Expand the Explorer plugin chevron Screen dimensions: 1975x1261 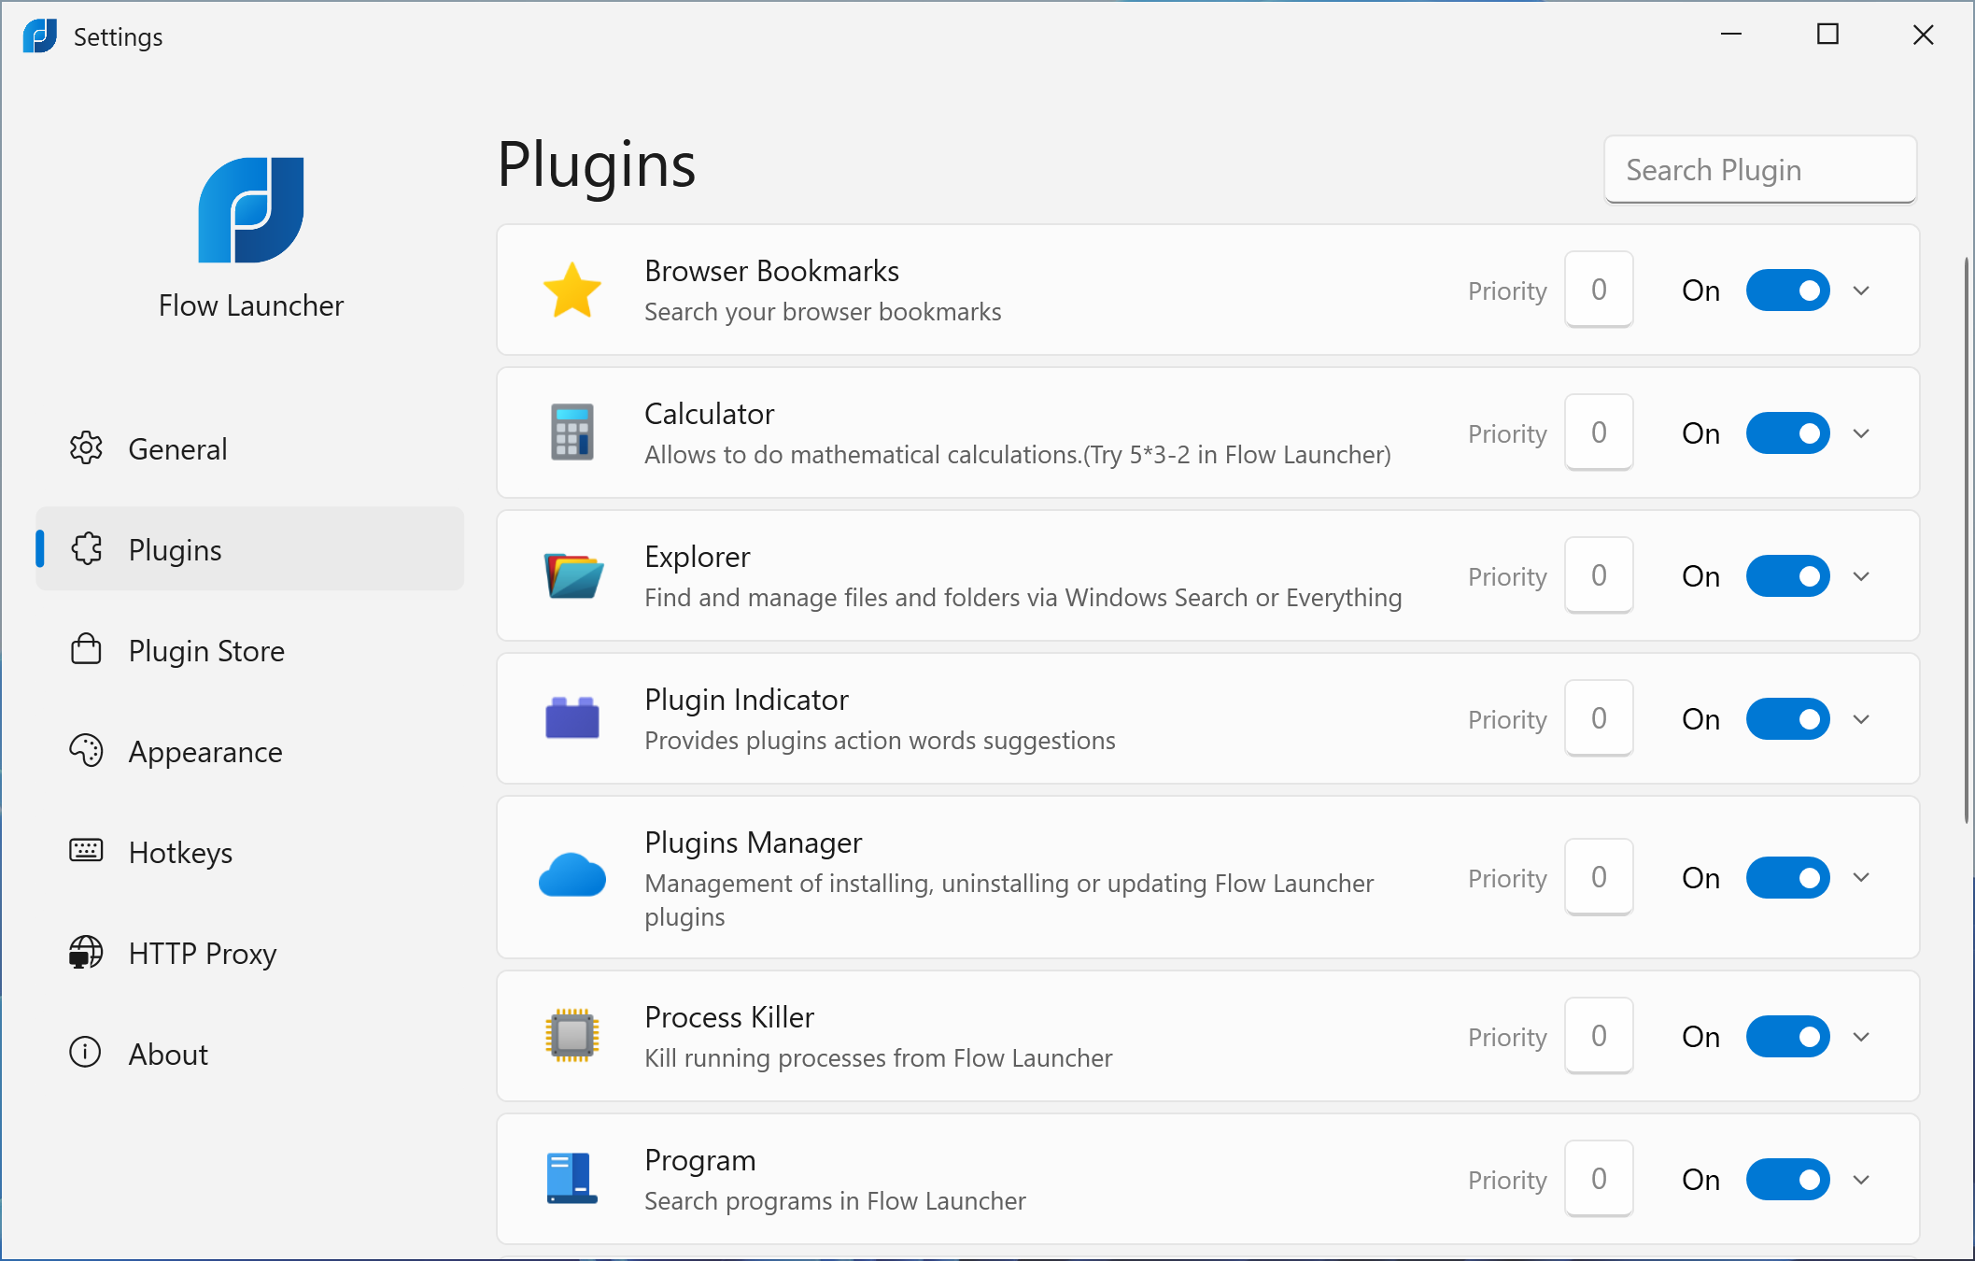pos(1861,576)
